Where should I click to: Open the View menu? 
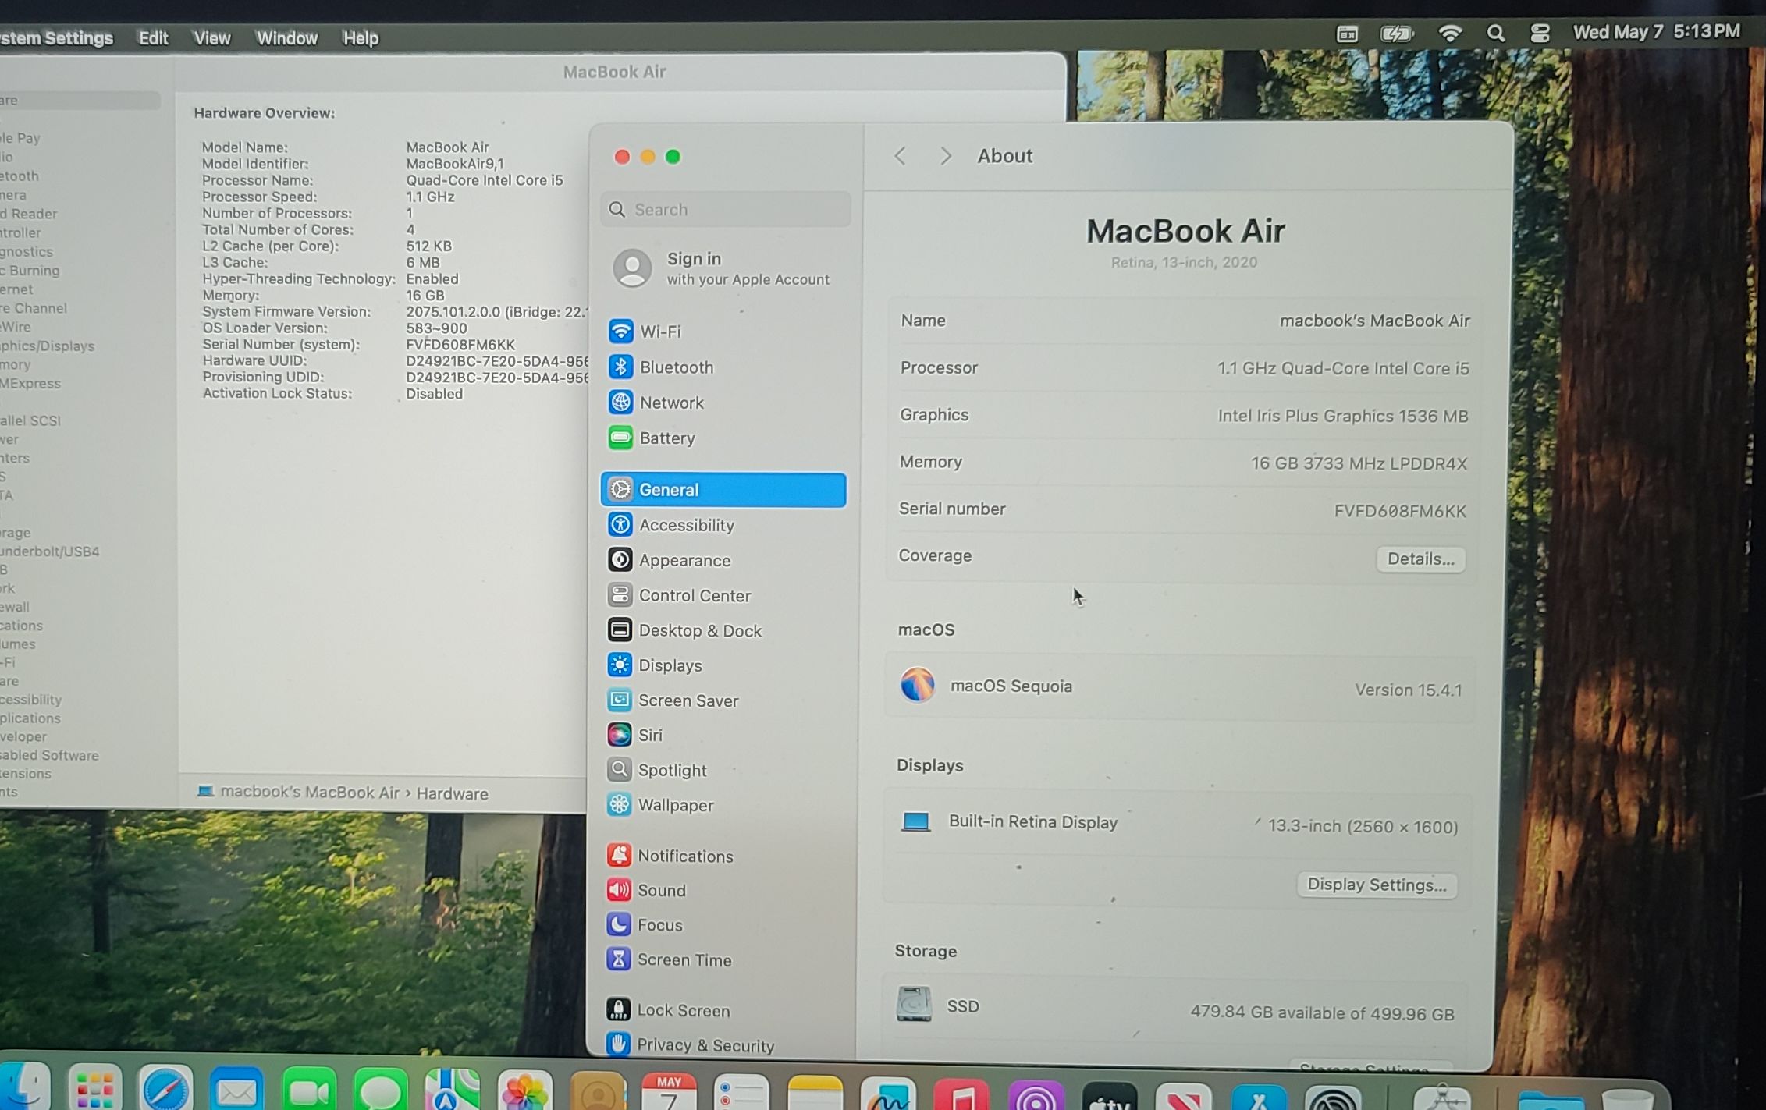[x=211, y=38]
